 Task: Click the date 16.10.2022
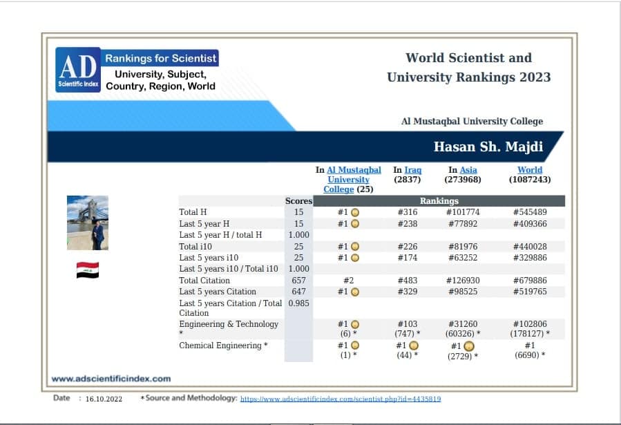104,399
